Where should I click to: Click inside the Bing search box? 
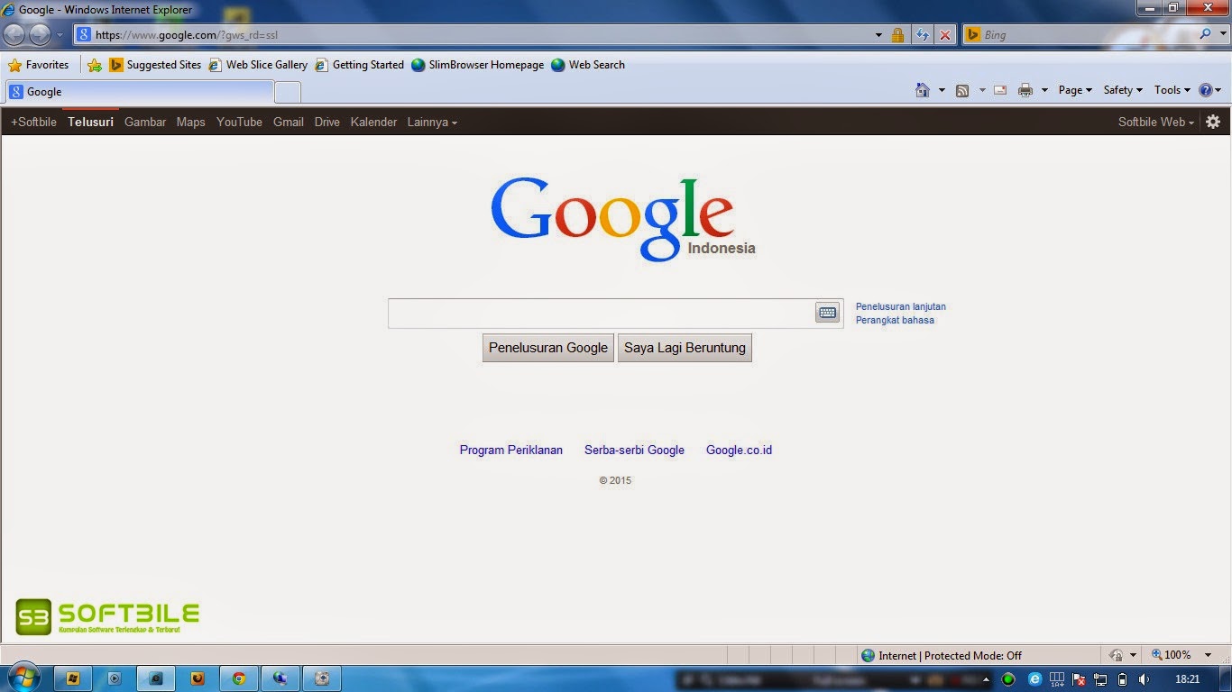click(1087, 35)
